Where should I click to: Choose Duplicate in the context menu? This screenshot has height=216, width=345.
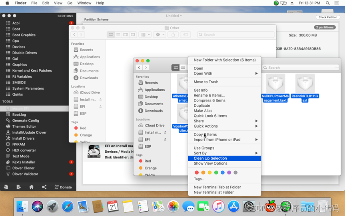click(225, 106)
